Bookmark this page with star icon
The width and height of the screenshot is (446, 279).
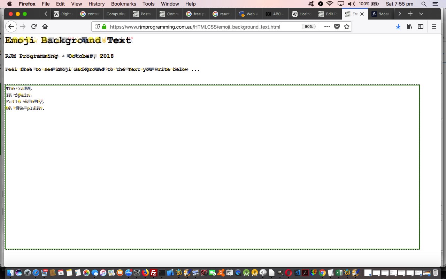click(x=347, y=27)
